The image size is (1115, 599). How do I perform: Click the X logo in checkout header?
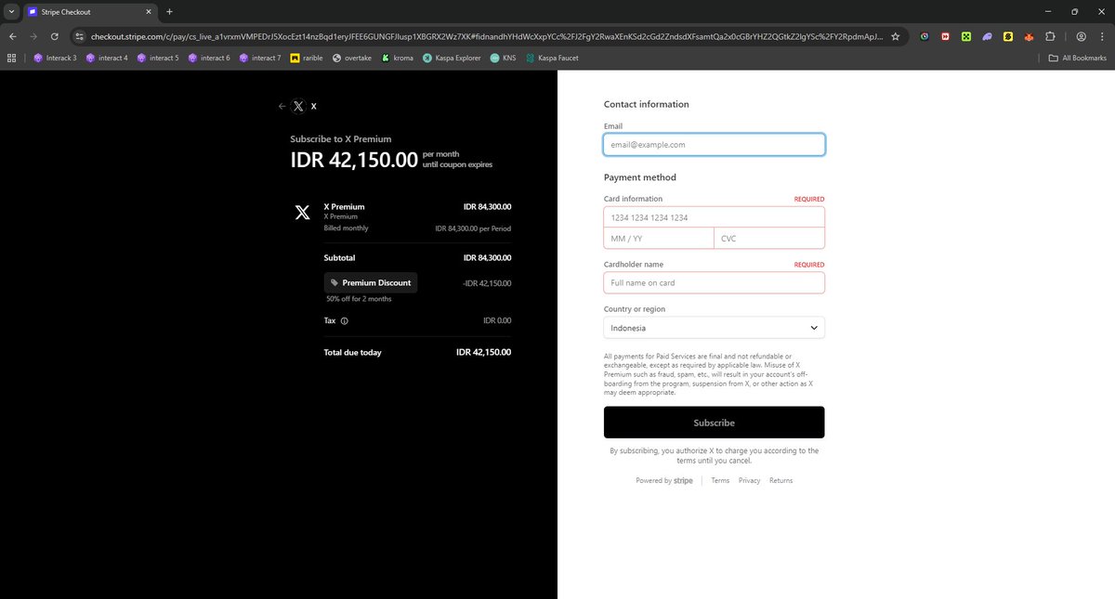point(298,106)
